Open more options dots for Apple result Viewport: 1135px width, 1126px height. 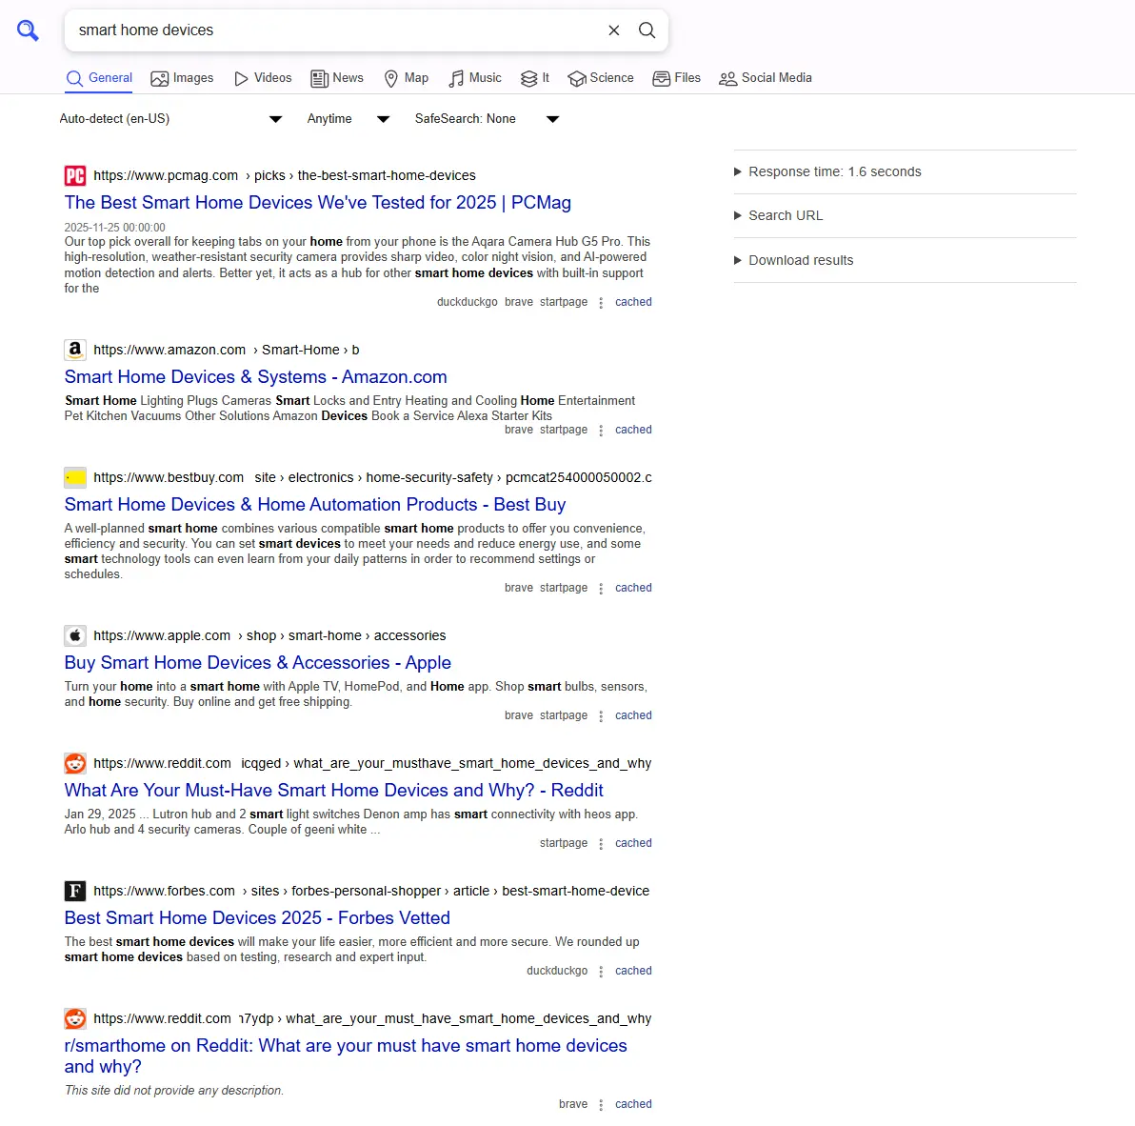pos(601,716)
